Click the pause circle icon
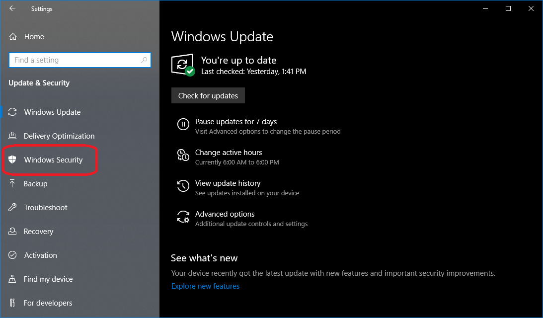The image size is (543, 318). (183, 124)
